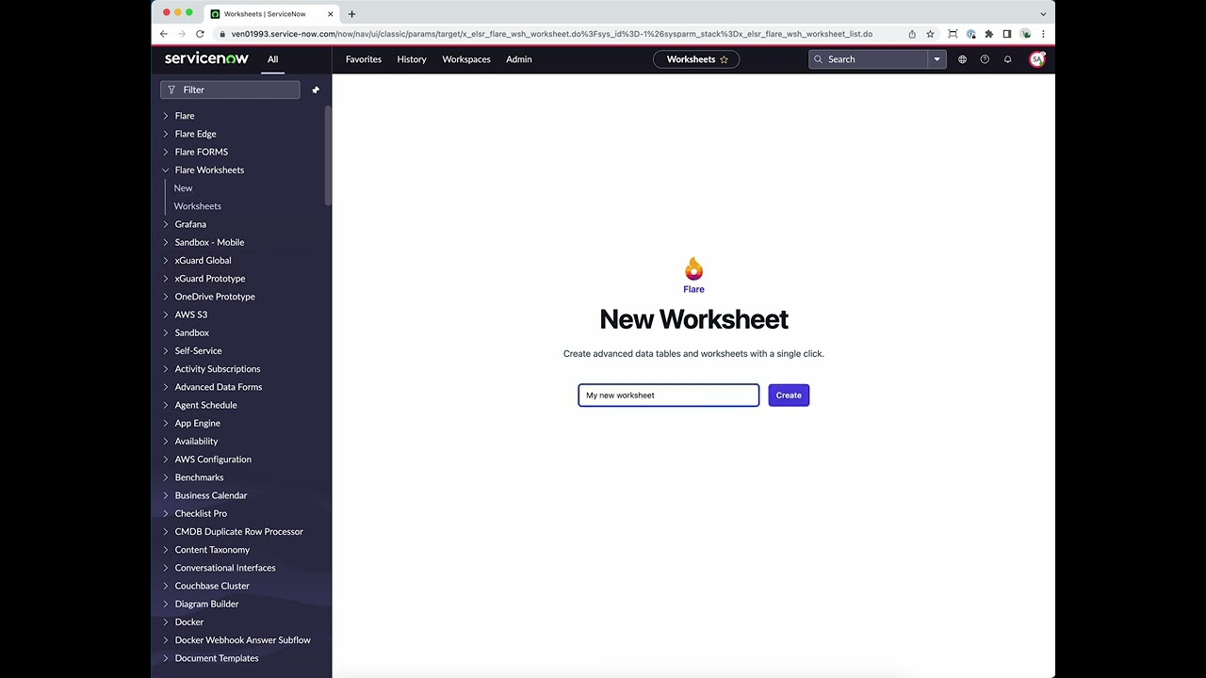Select App Engine in navigator
1206x678 pixels.
pyautogui.click(x=198, y=423)
